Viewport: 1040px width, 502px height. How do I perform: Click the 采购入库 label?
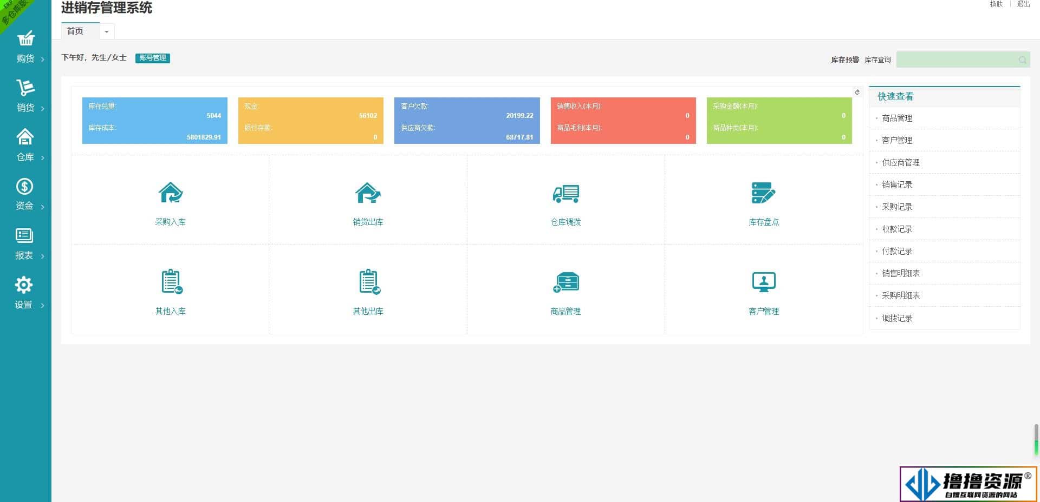click(170, 222)
